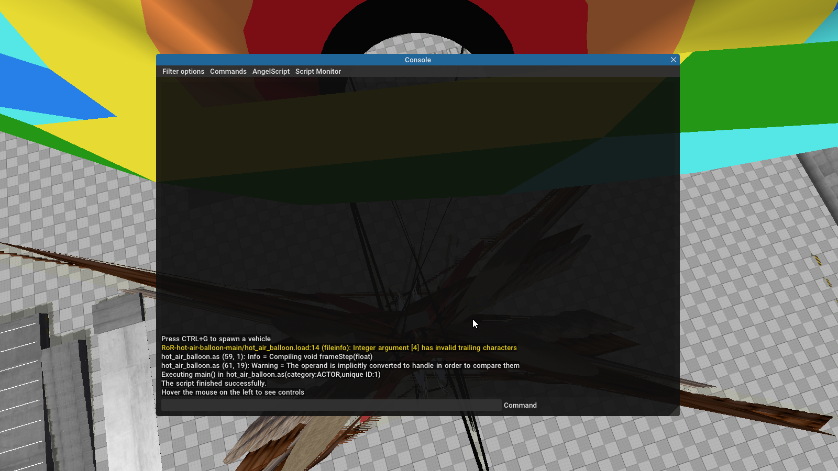Select 'Hover the mouse on the left' line
The image size is (838, 471).
(x=233, y=392)
